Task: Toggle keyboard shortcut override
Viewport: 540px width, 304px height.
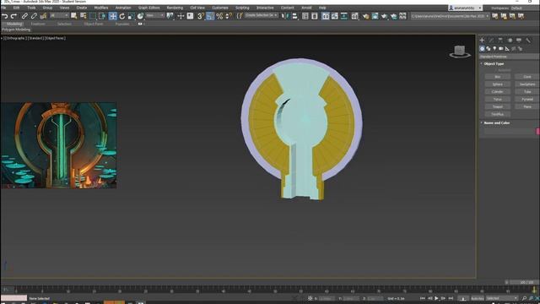Action: 190,16
